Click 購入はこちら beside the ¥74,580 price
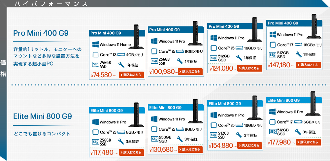Image resolution: width=330 pixels, height=161 pixels. (132, 75)
